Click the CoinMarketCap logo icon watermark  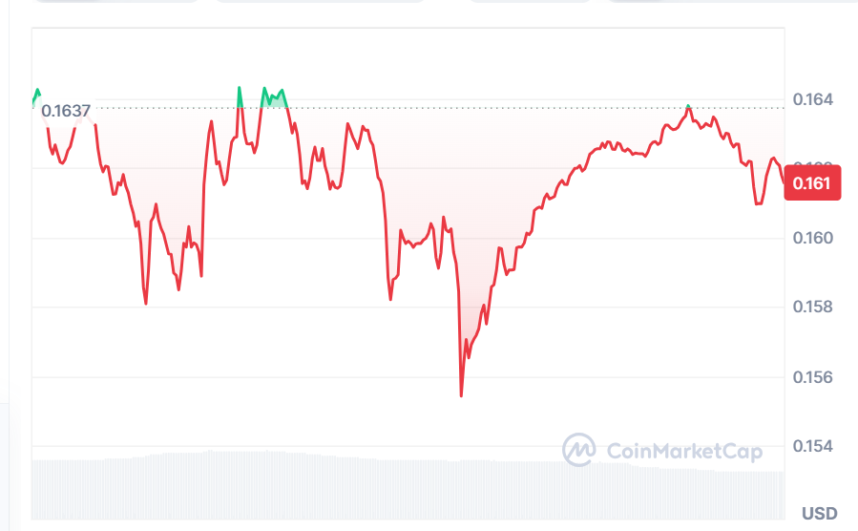coord(578,450)
